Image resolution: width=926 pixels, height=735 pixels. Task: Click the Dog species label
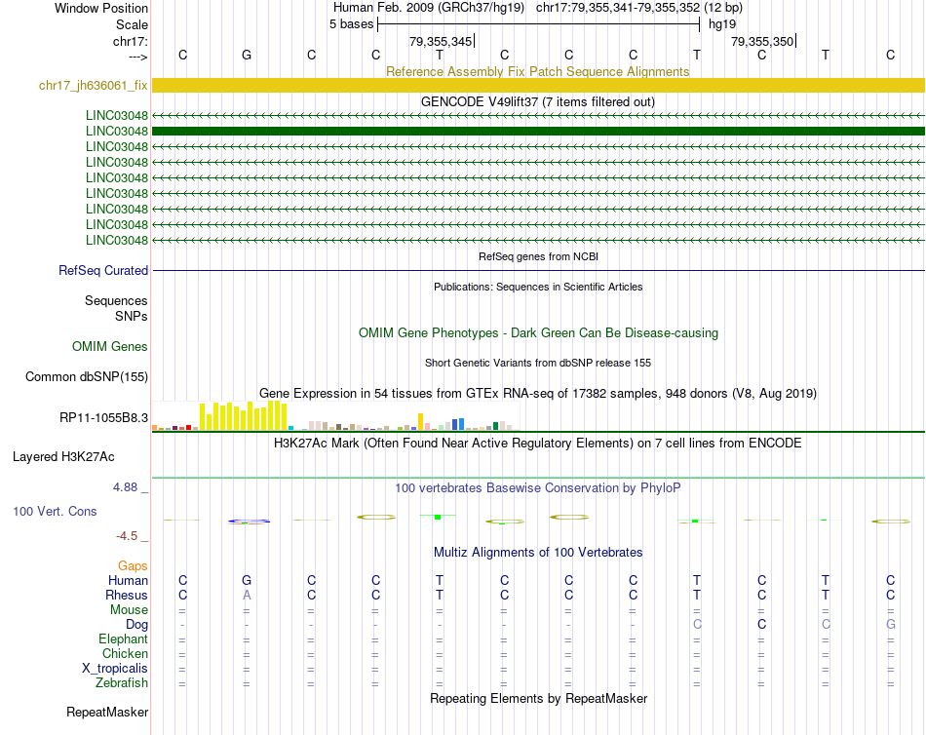(x=136, y=625)
